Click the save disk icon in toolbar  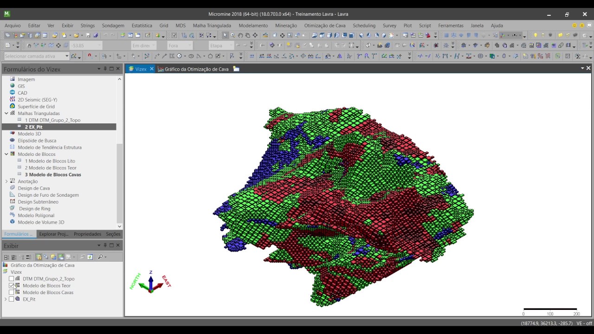[88, 35]
